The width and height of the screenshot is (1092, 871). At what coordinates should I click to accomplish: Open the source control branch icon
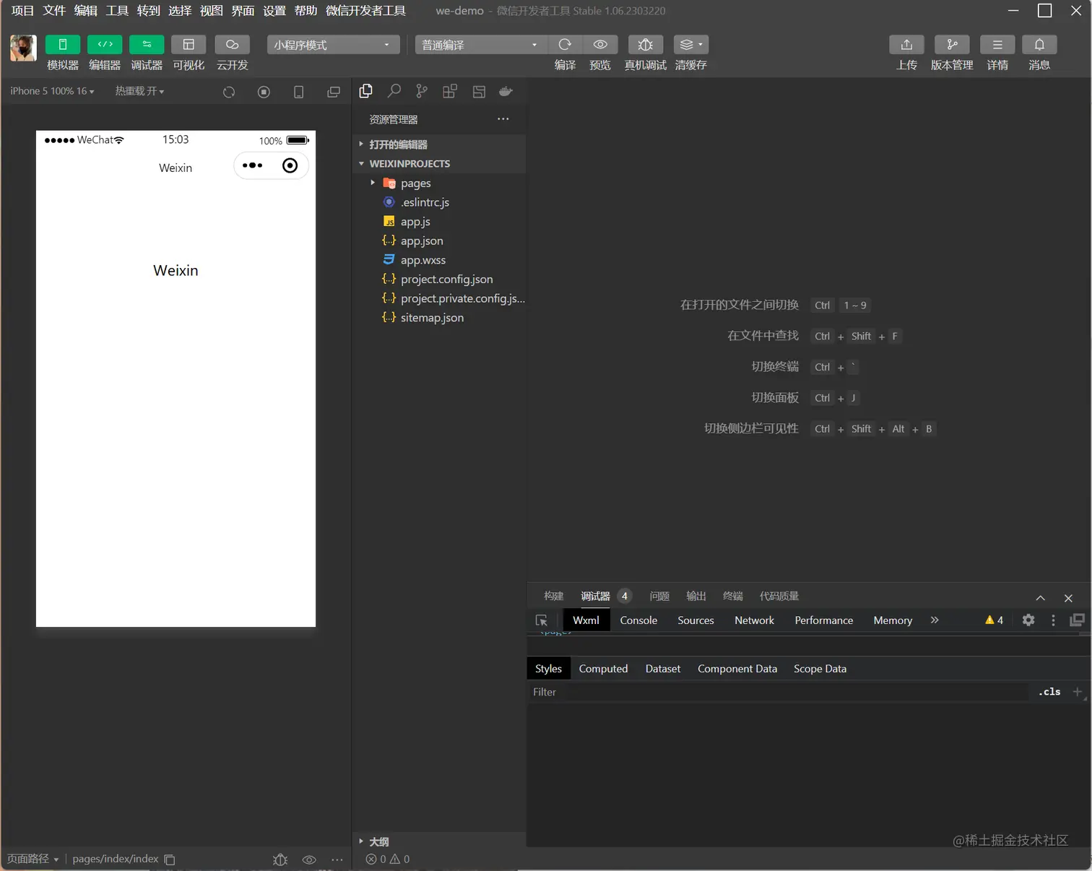point(422,91)
